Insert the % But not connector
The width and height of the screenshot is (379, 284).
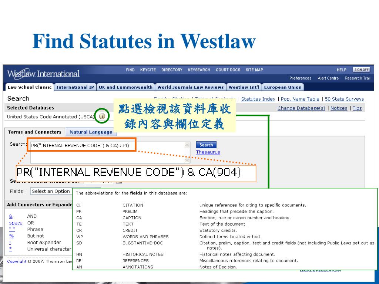(11, 236)
